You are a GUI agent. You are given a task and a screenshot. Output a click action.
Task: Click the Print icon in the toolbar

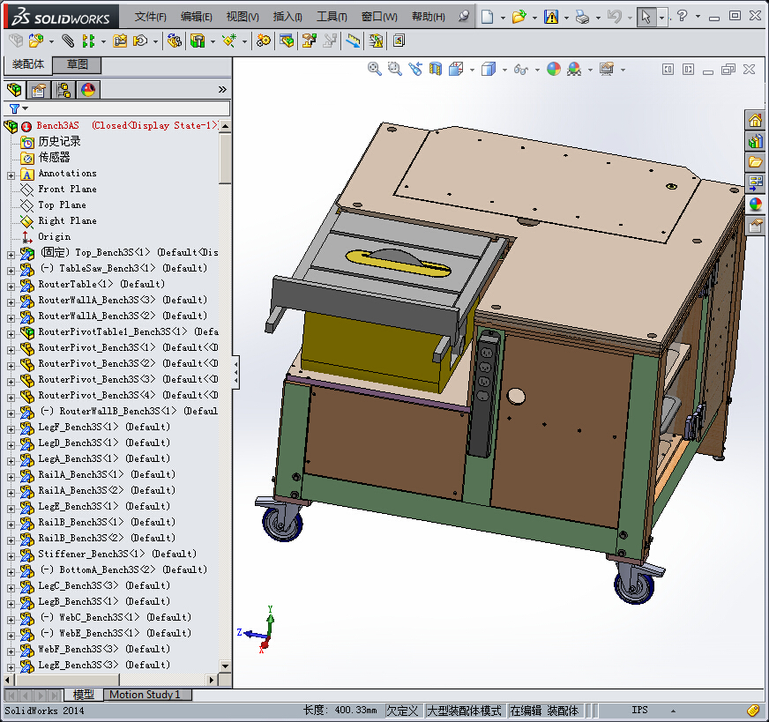[581, 17]
